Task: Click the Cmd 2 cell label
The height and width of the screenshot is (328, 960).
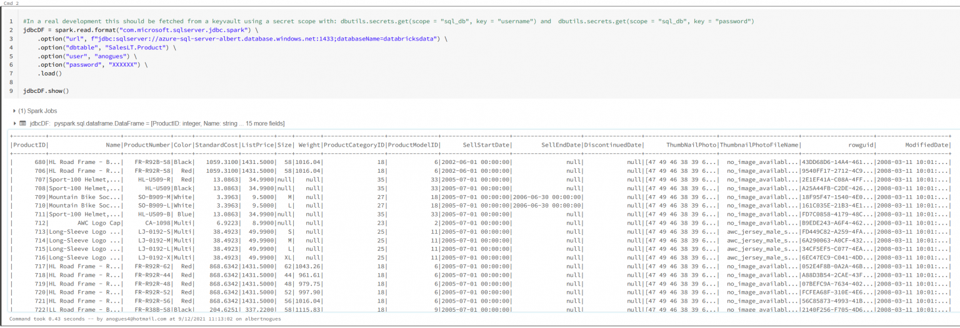Action: tap(11, 3)
